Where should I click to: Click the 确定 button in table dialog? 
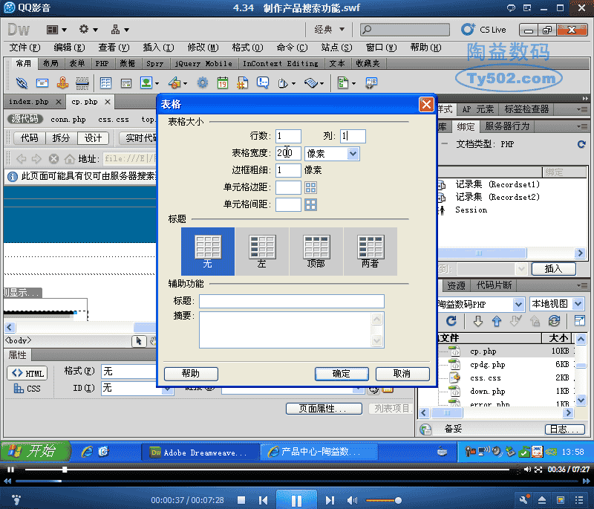point(341,374)
